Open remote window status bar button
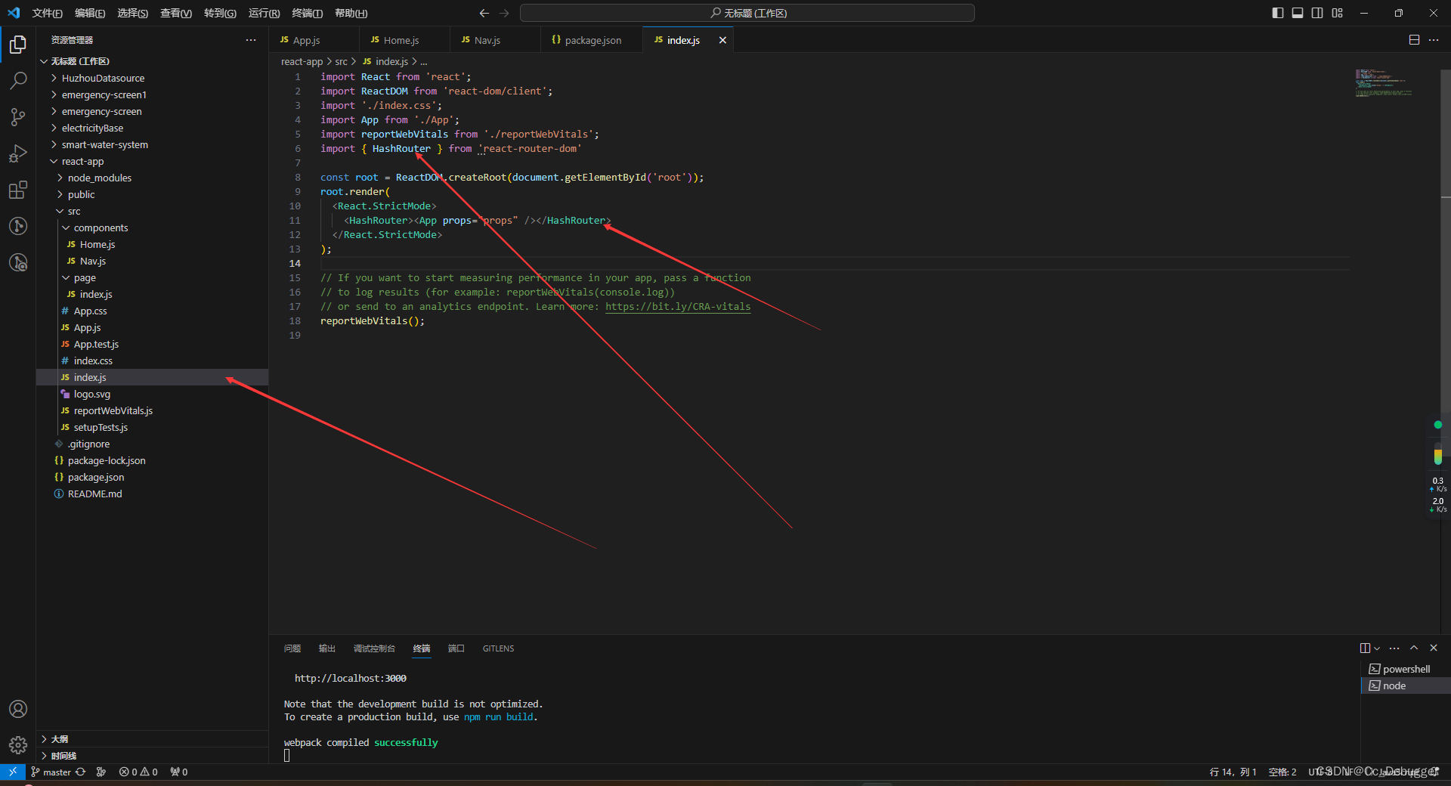 (x=13, y=772)
